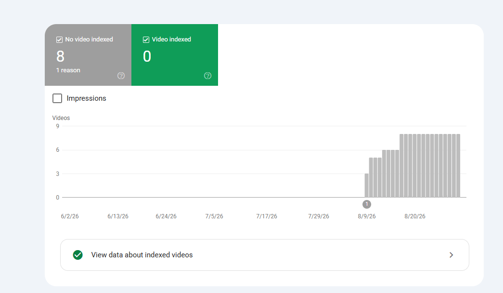Uncheck the Video indexed checkbox
Viewport: 503px width, 293px height.
coord(146,40)
